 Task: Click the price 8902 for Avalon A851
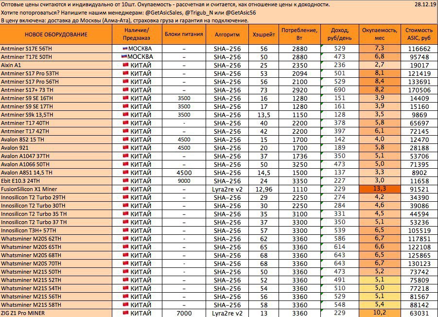[420, 173]
